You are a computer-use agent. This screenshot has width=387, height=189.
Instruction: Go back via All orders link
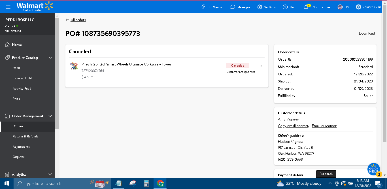point(78,20)
